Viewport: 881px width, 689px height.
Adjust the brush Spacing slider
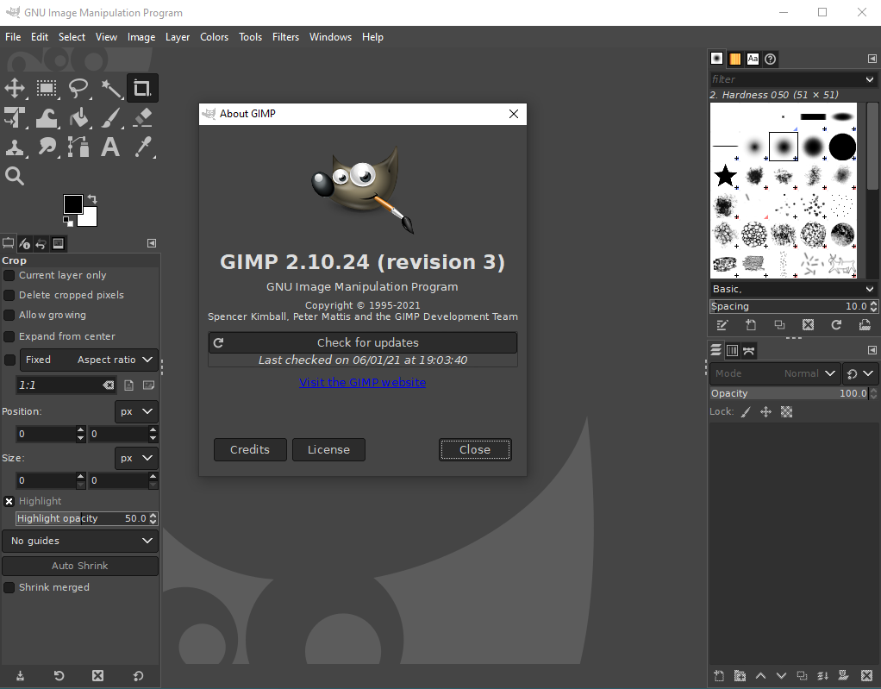point(789,306)
